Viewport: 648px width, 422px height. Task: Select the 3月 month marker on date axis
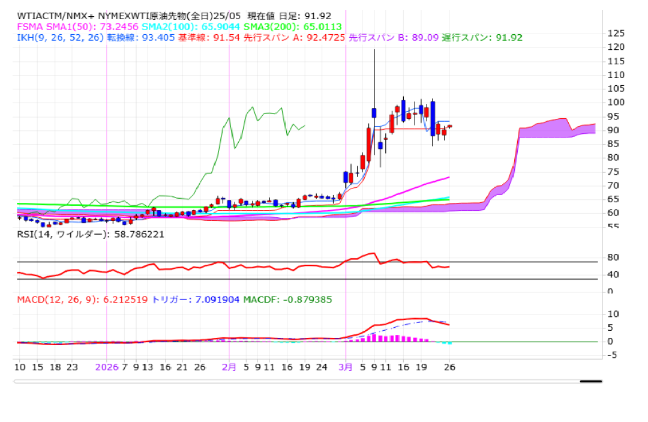[345, 367]
